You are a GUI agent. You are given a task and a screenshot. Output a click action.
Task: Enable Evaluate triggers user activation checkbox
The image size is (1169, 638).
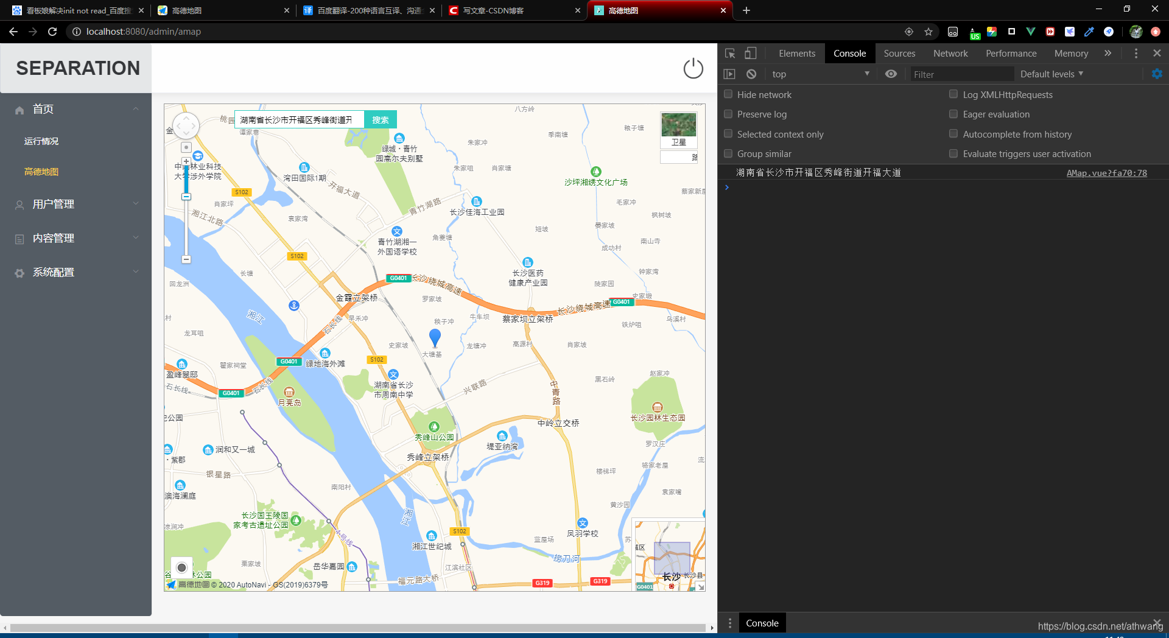953,153
